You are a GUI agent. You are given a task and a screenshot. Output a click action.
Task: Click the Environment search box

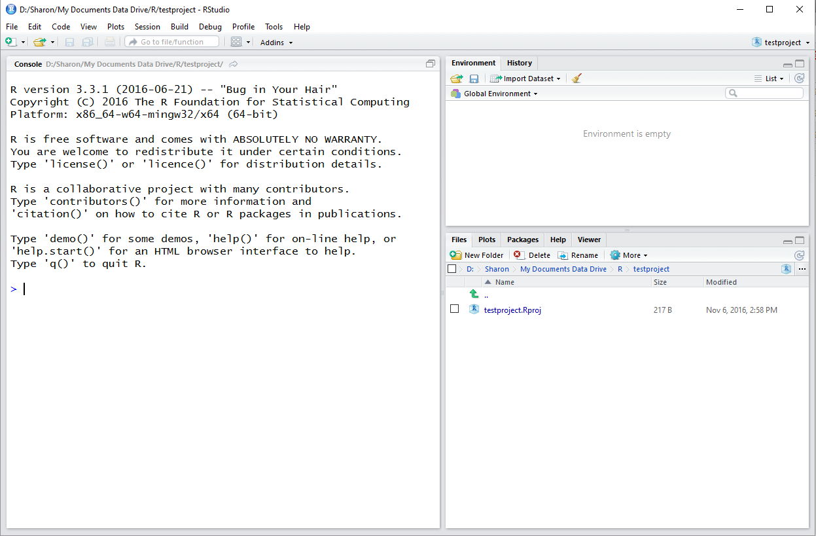click(x=764, y=94)
